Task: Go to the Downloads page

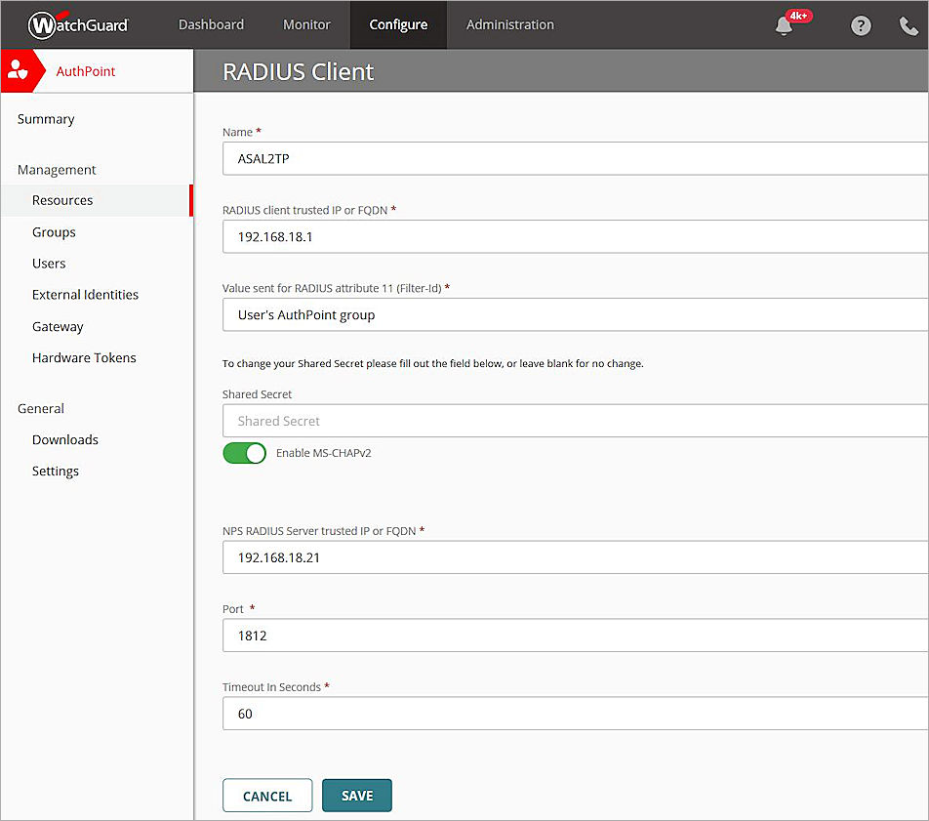Action: (x=64, y=439)
